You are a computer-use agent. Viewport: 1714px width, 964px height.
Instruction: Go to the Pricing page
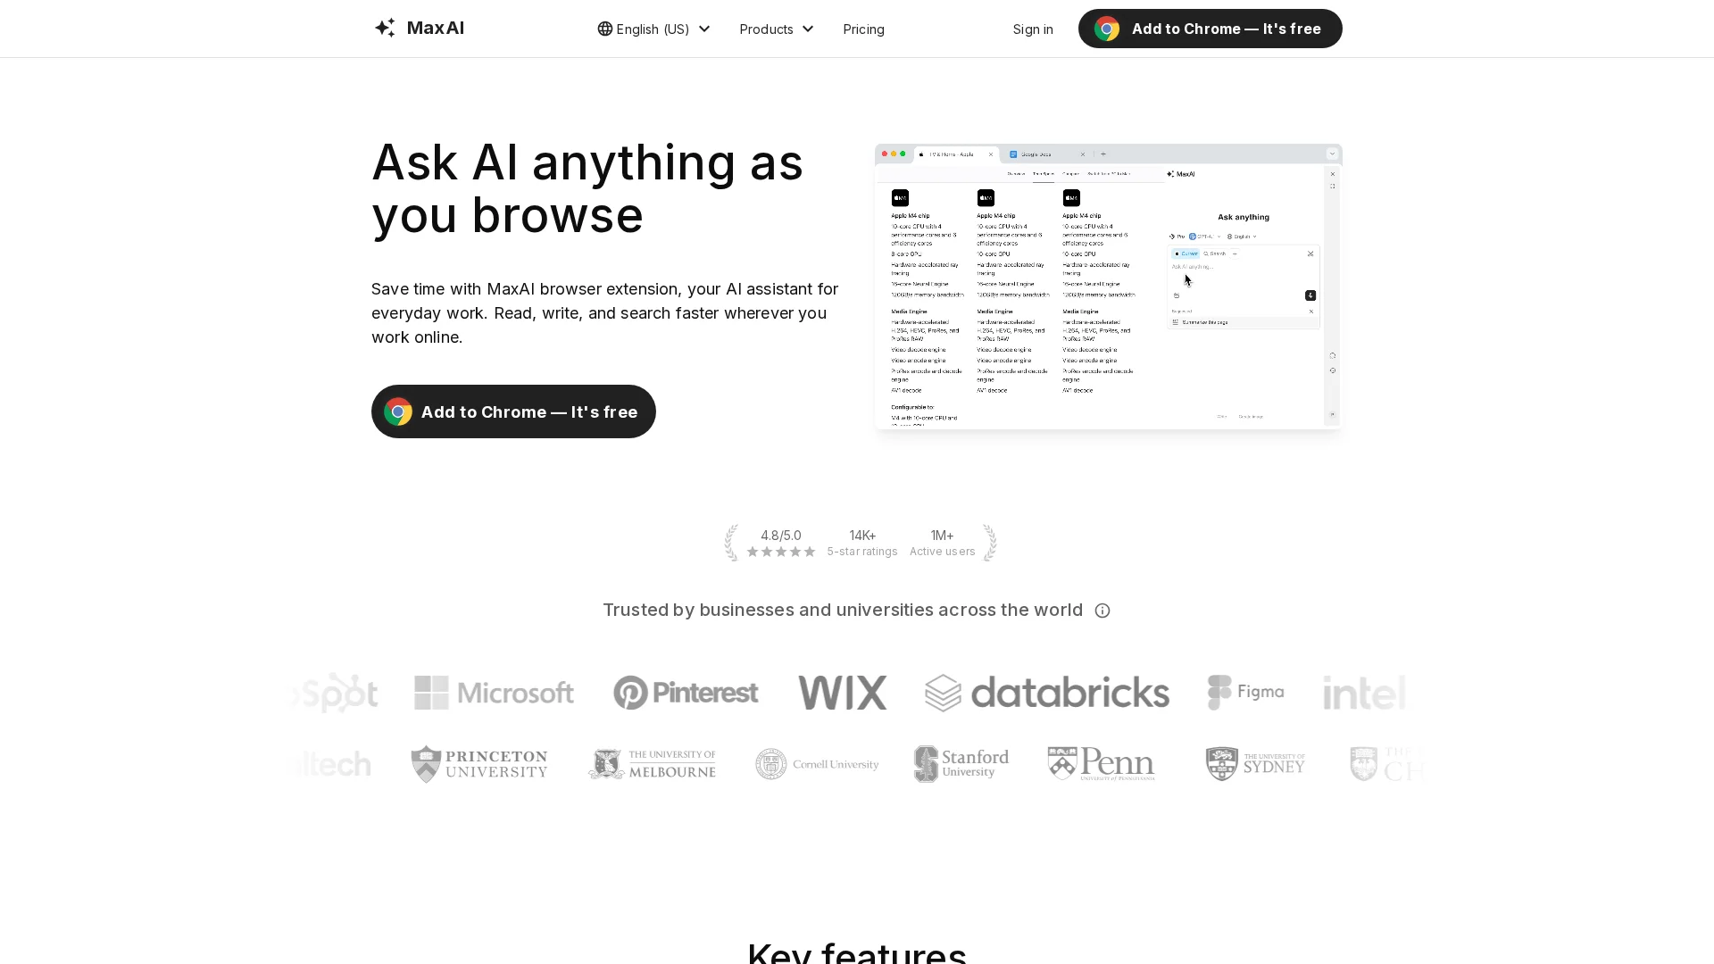863,29
